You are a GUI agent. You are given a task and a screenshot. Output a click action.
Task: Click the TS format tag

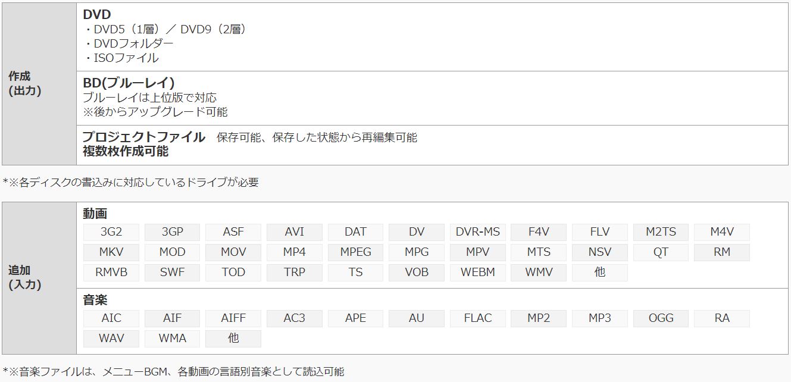[x=355, y=273]
